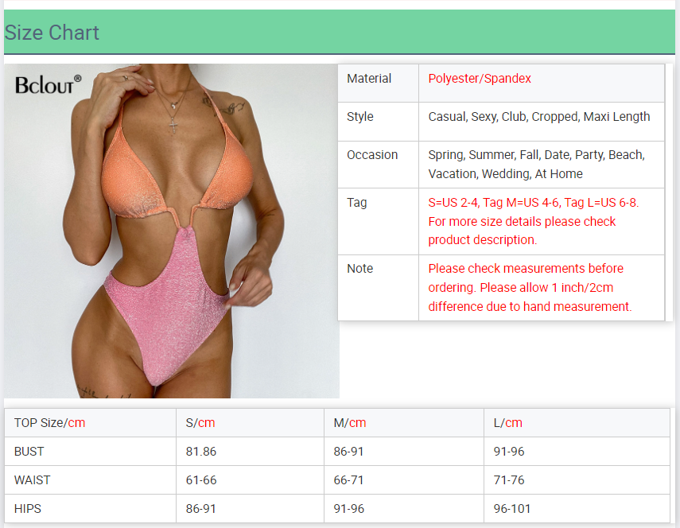
Task: Click the swimsuit product photo
Action: (x=171, y=239)
